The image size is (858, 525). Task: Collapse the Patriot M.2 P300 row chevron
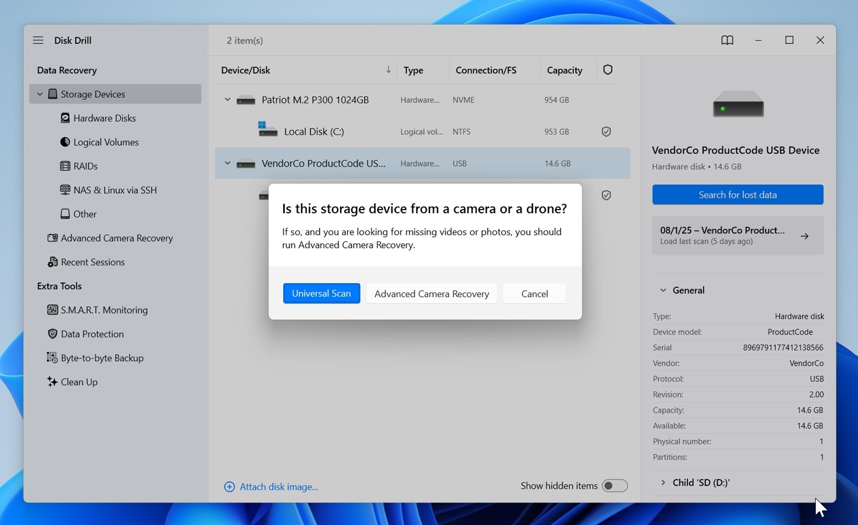pyautogui.click(x=227, y=100)
